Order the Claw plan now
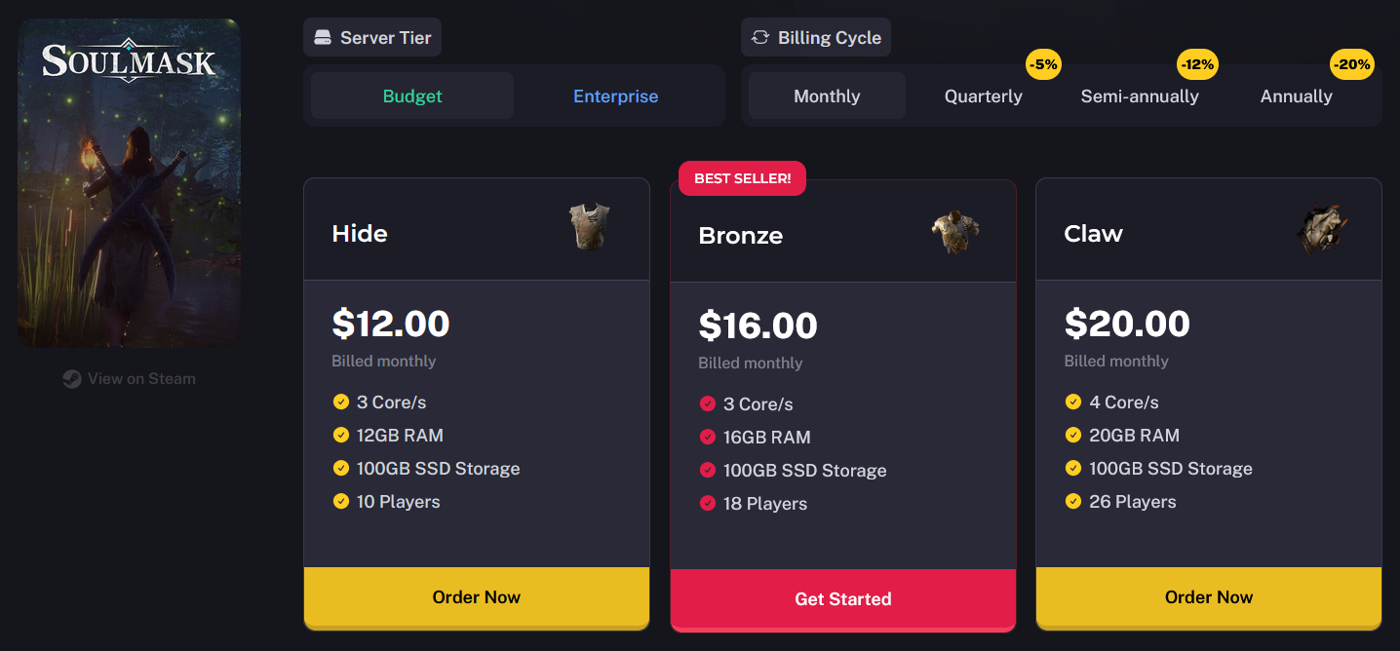 pyautogui.click(x=1209, y=597)
